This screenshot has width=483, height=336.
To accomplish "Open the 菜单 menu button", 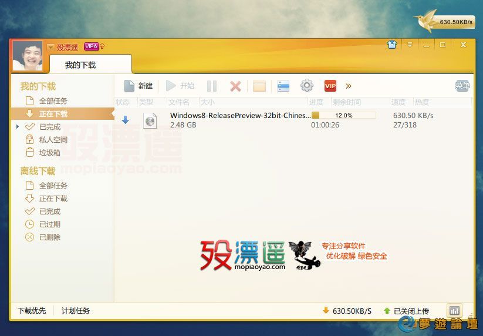I will point(462,86).
